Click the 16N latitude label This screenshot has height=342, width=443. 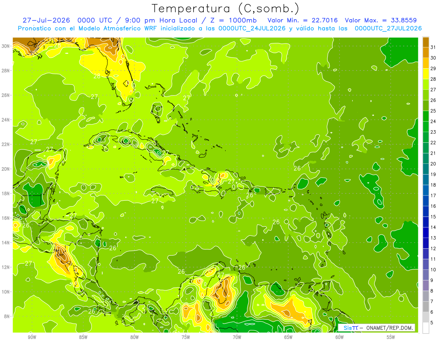click(x=5, y=218)
